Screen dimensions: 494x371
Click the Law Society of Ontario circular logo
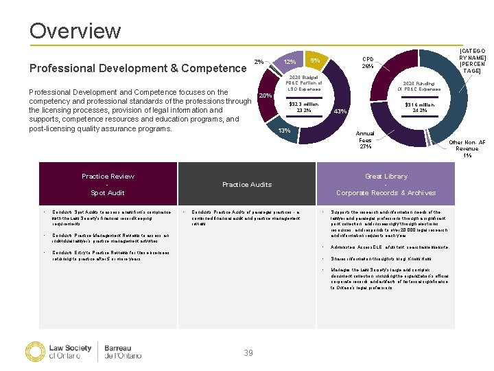(35, 352)
